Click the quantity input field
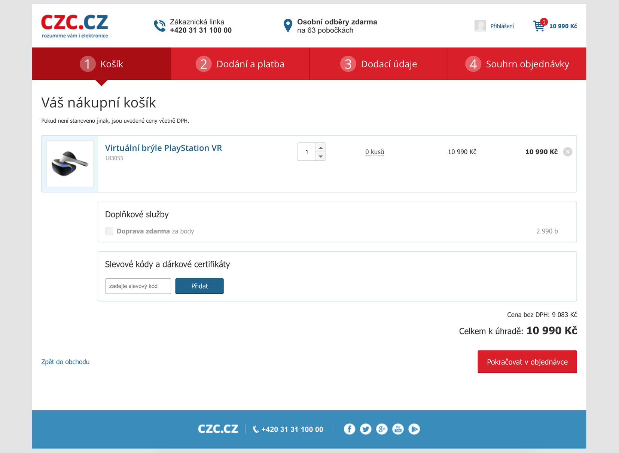Image resolution: width=619 pixels, height=453 pixels. pos(307,152)
